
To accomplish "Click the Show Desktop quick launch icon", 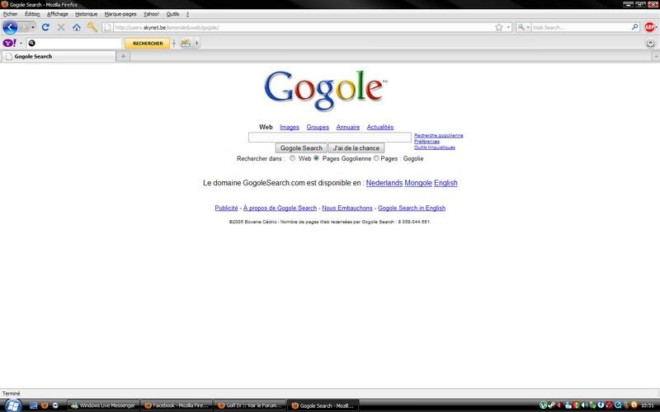I will coord(34,405).
